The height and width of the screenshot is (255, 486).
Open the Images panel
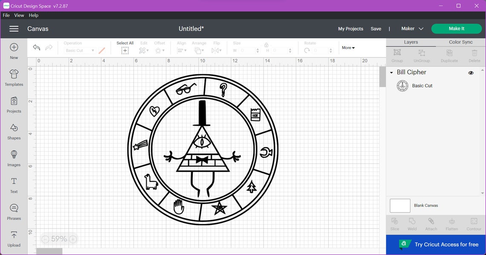pos(14,159)
